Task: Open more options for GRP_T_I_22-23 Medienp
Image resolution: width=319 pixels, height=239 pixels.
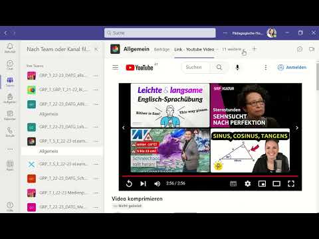Action: (x=96, y=193)
